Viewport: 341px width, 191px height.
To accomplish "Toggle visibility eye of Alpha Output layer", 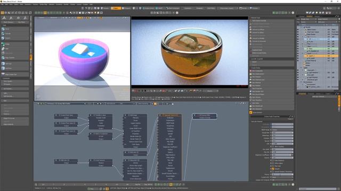I will pos(298,30).
